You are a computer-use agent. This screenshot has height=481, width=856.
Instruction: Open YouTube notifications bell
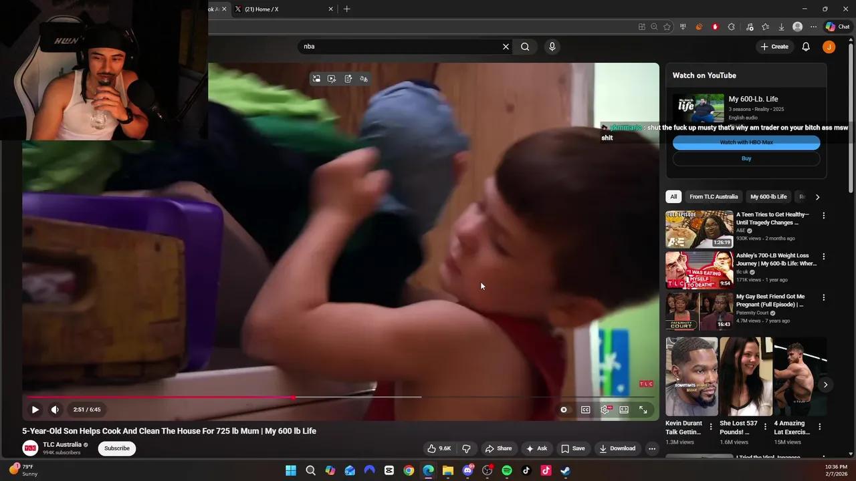806,46
